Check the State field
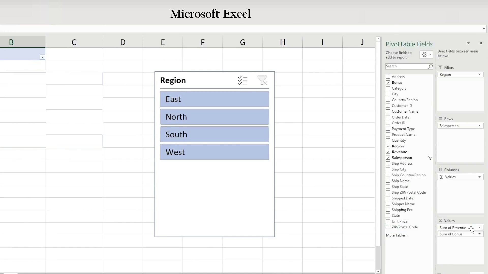This screenshot has height=274, width=488. coord(388,216)
